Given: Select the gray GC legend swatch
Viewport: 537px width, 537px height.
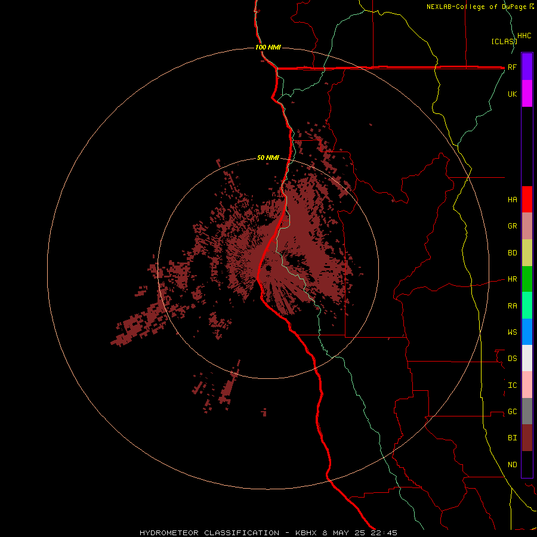Looking at the screenshot, I should tap(527, 411).
